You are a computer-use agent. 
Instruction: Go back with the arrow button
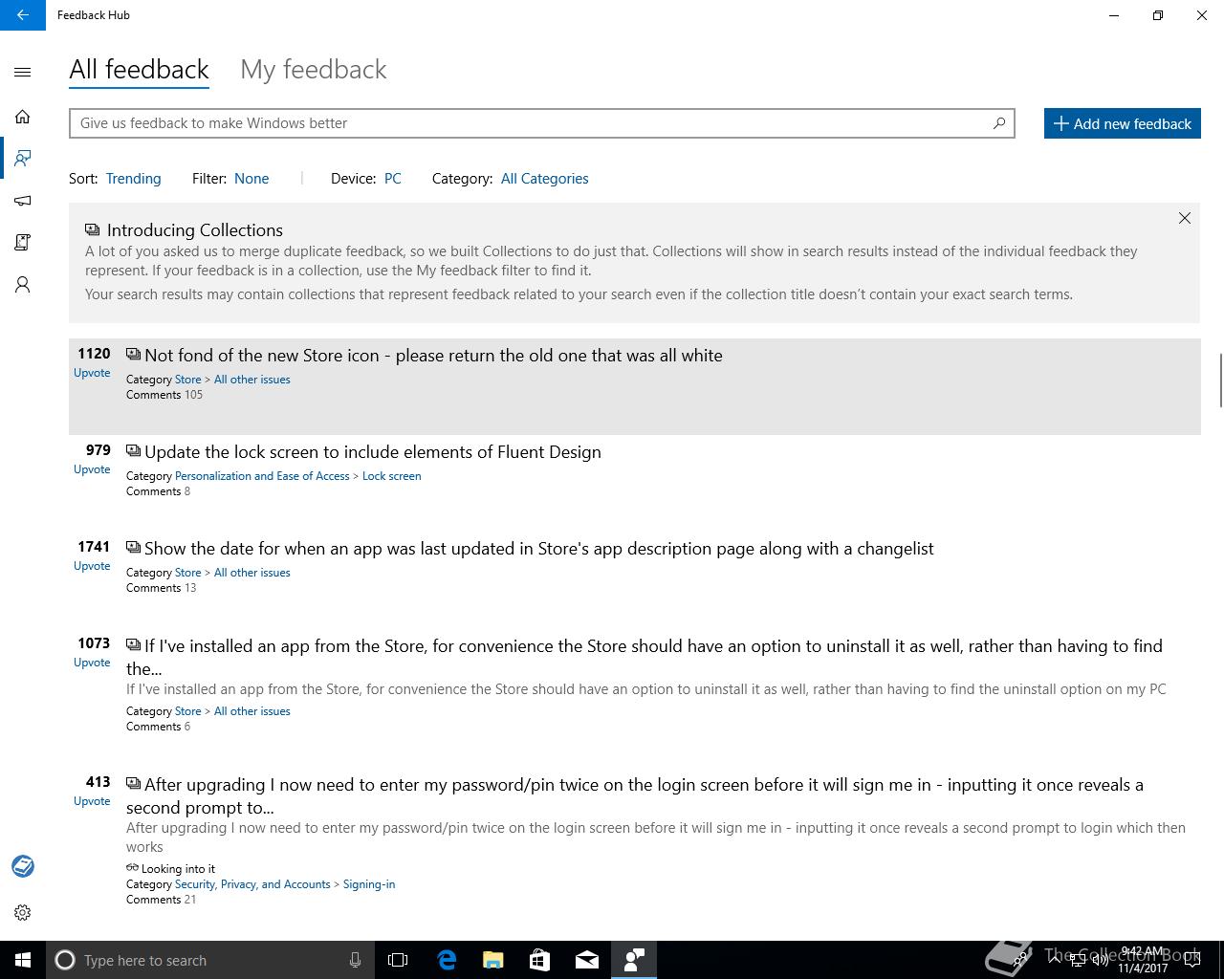pyautogui.click(x=23, y=15)
